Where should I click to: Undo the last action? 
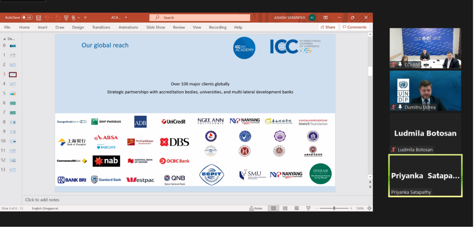tap(47, 17)
